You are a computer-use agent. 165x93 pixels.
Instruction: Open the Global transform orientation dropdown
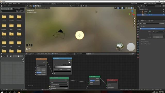tap(73, 6)
